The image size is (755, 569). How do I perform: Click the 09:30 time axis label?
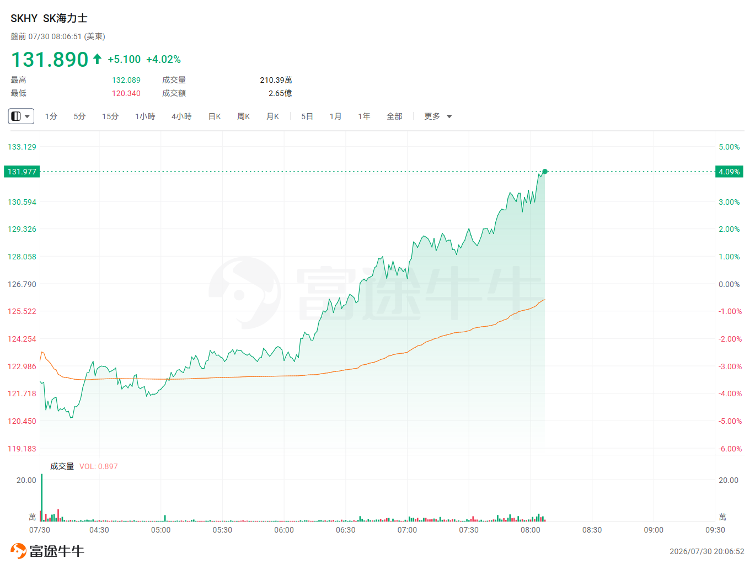(715, 530)
